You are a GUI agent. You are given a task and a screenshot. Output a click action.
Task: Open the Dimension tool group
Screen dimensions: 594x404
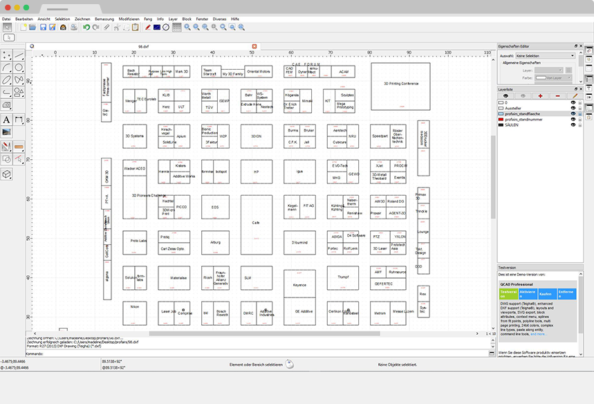click(19, 120)
